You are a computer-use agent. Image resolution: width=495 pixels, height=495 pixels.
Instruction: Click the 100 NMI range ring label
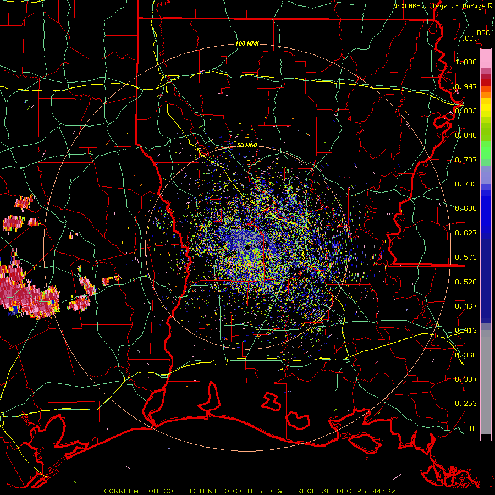tap(247, 43)
